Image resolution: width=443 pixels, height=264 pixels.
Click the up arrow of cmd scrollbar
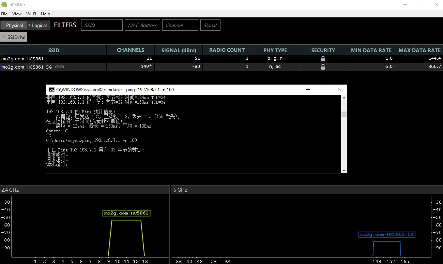coord(344,98)
